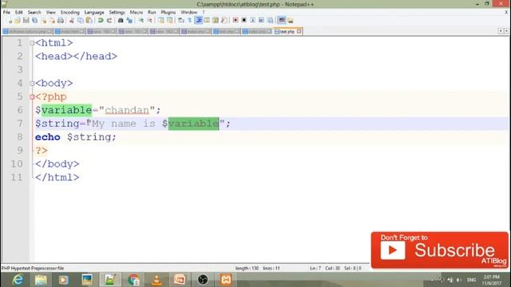Toggle synchronize horizontal scrolling
Viewport: 511px width, 287px height.
[170, 20]
